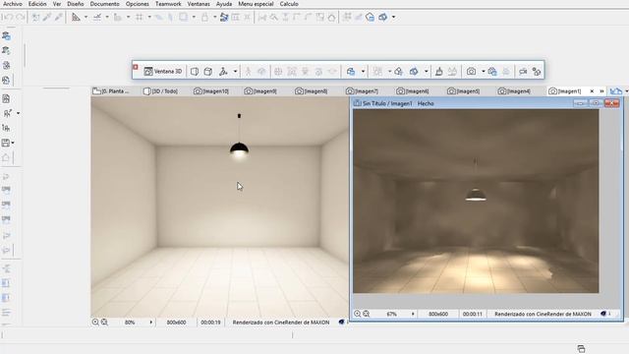
Task: Select the syringe inject parameters tool
Action: point(59,18)
